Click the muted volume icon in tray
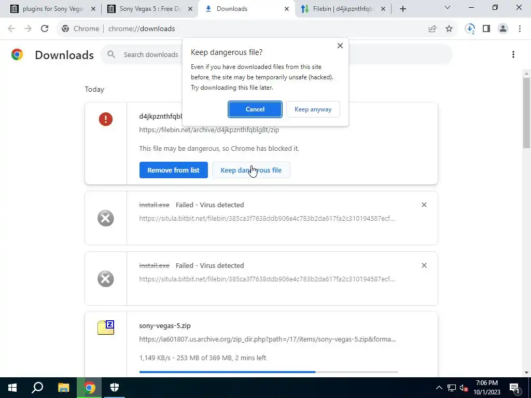This screenshot has width=531, height=398. click(464, 388)
